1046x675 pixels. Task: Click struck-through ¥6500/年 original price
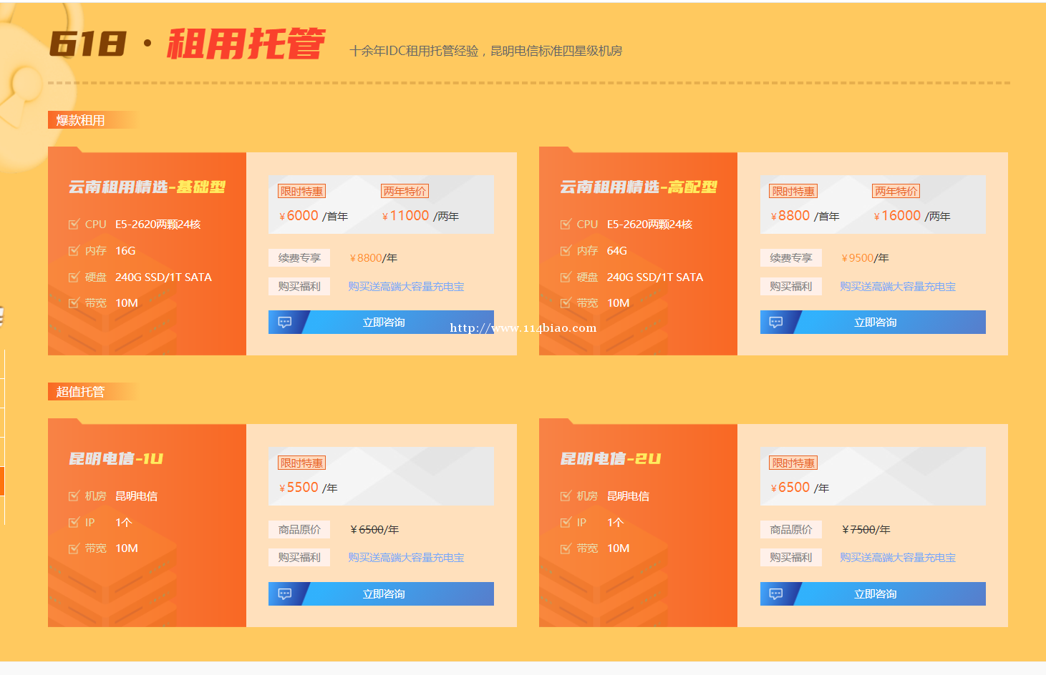click(x=374, y=530)
